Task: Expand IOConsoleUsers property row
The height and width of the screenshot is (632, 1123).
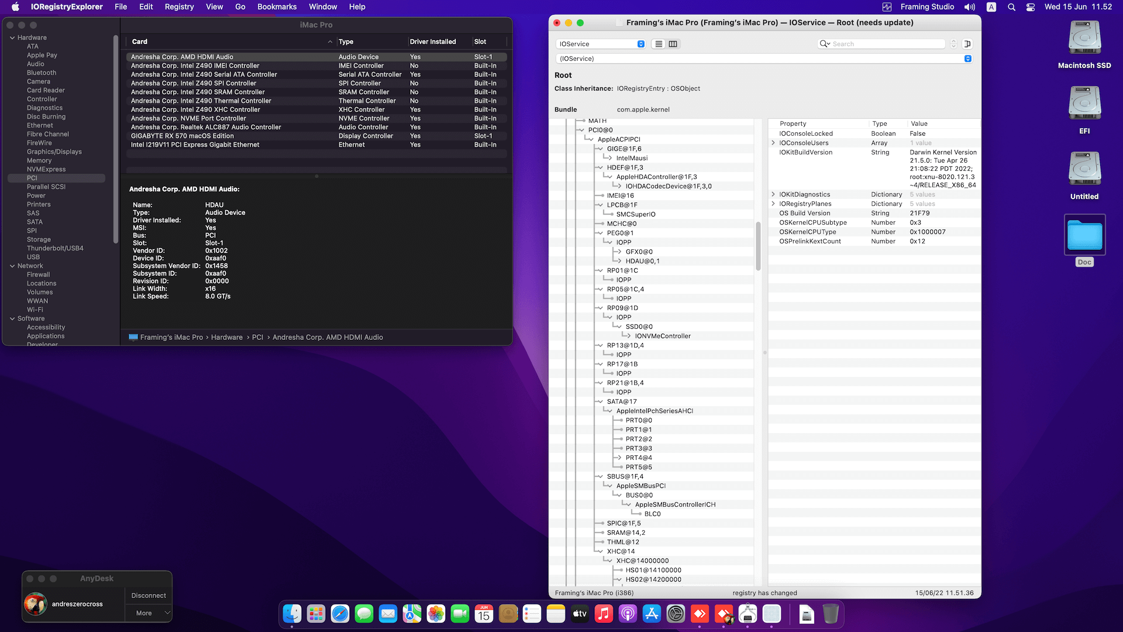Action: pos(773,143)
